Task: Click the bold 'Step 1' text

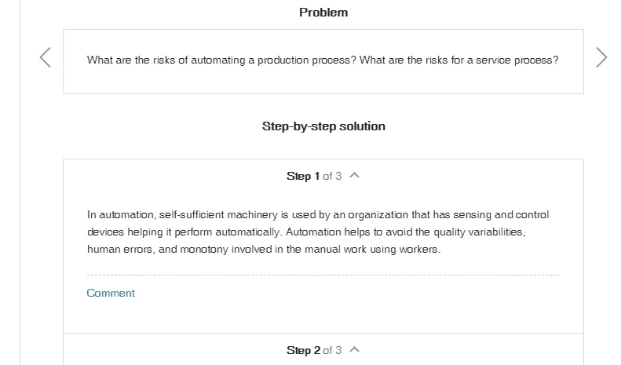Action: [303, 176]
